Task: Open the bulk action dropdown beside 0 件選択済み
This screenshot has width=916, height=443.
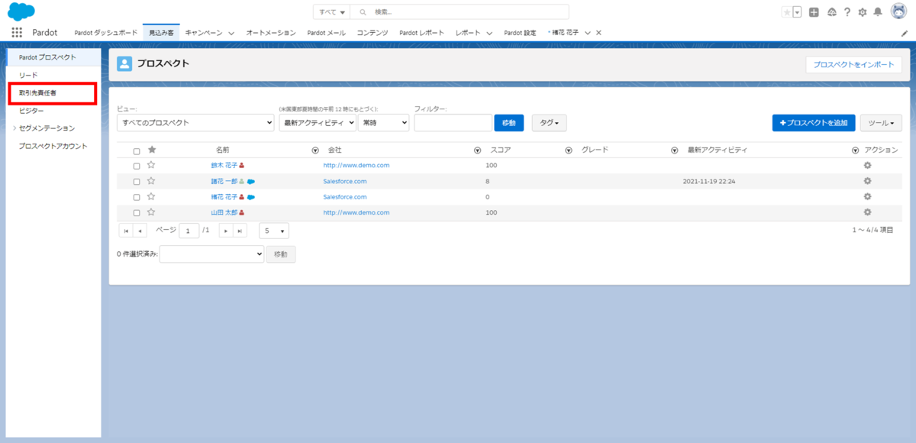Action: pyautogui.click(x=211, y=254)
